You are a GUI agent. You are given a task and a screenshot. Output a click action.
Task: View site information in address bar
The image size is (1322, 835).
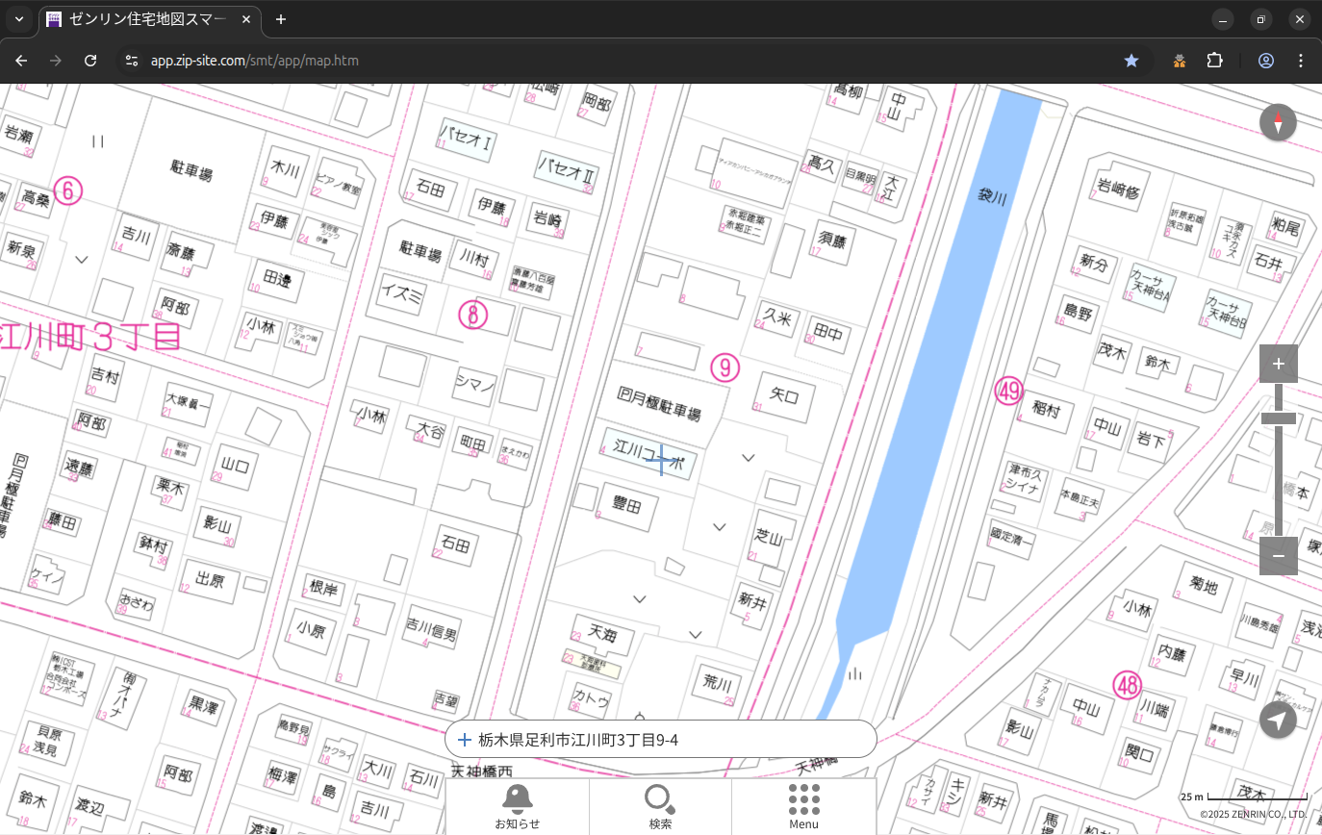(132, 61)
